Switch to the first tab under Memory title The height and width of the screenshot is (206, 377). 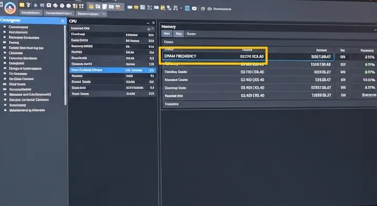(167, 34)
